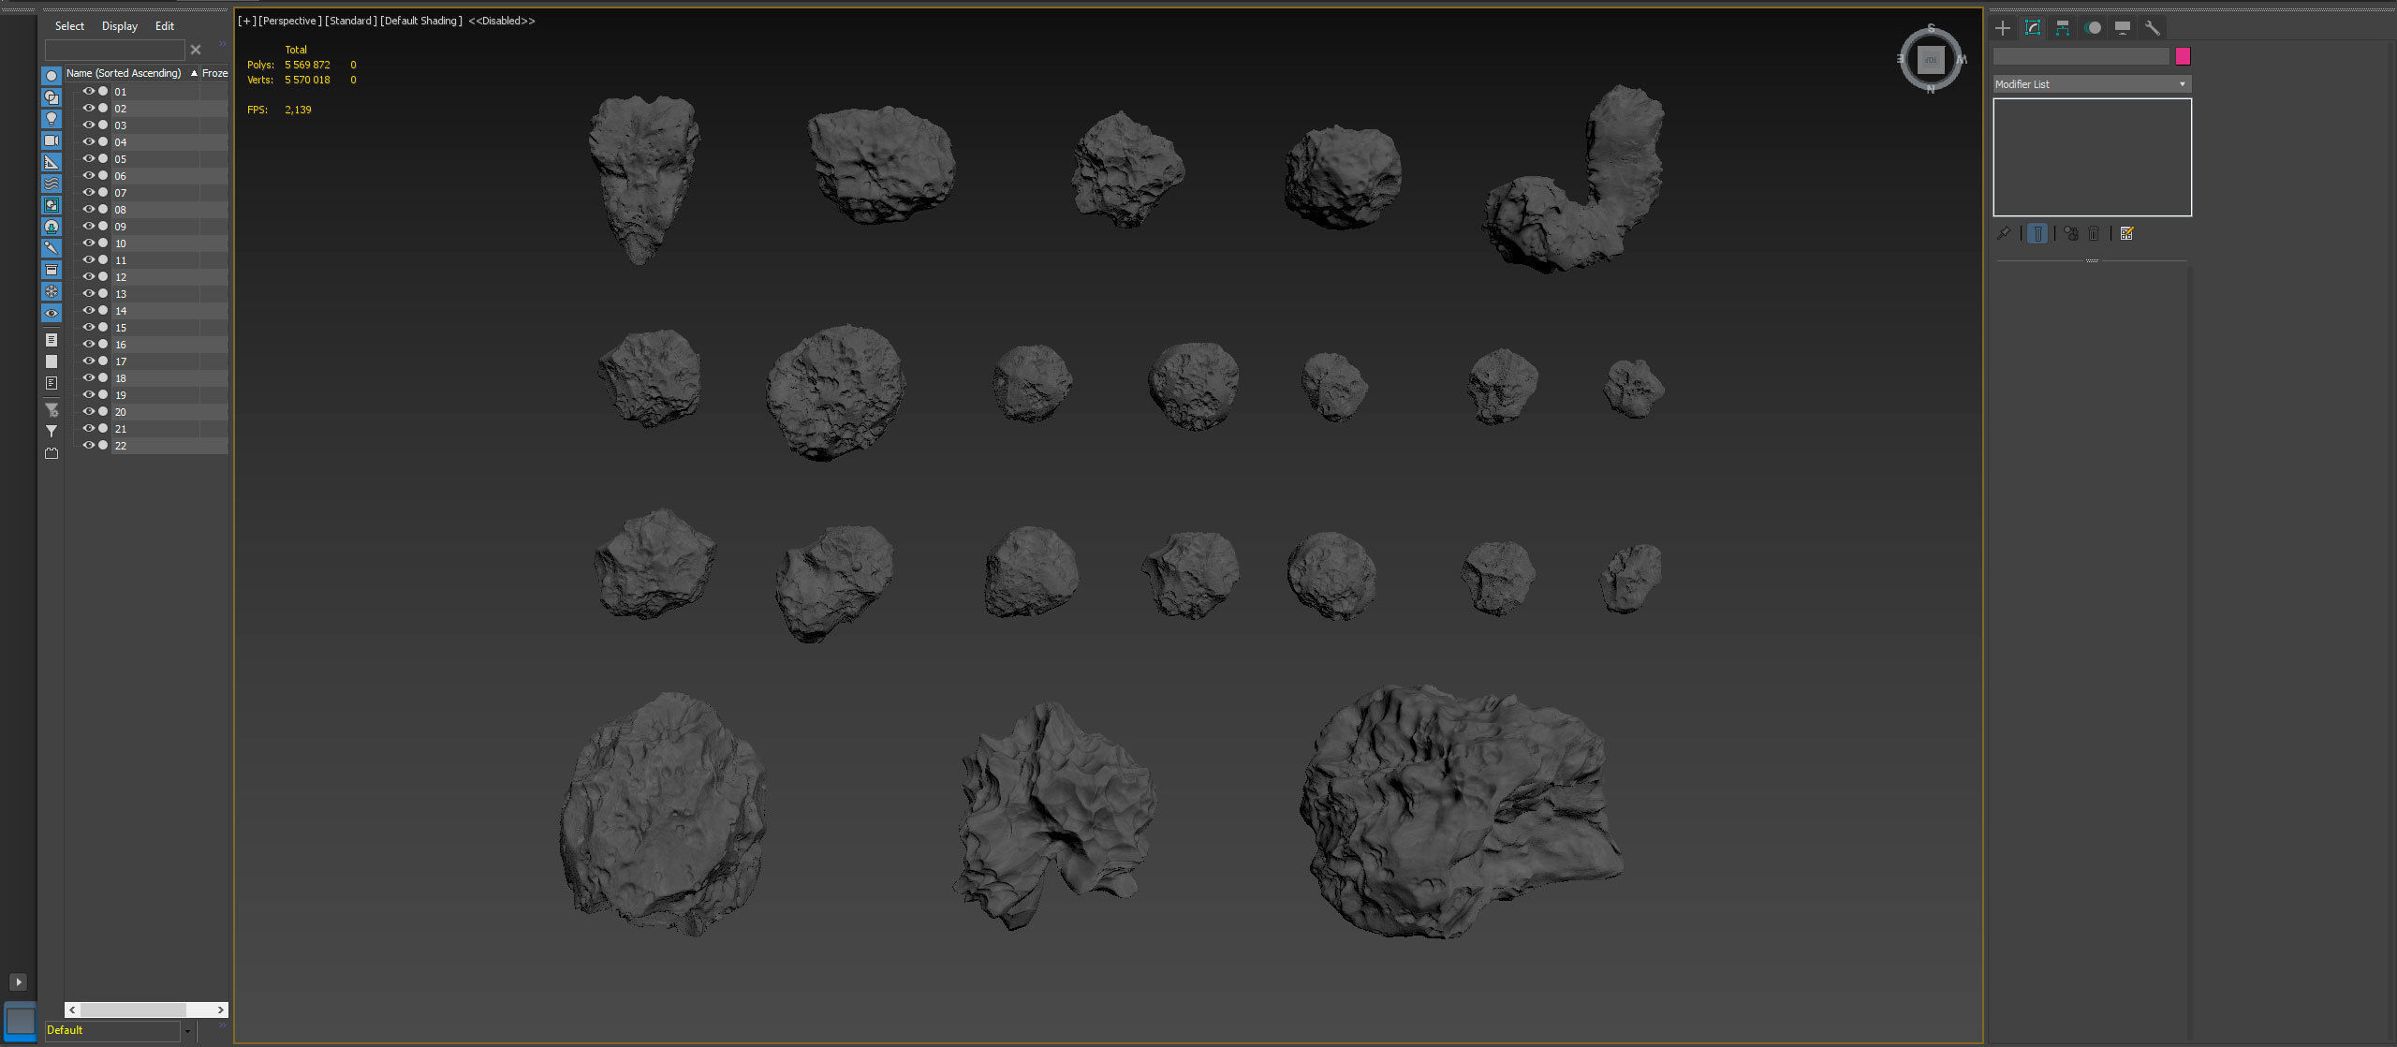Click the play arrow button at far left

tap(18, 981)
